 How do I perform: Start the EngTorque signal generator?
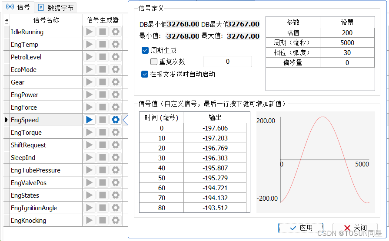(89, 132)
